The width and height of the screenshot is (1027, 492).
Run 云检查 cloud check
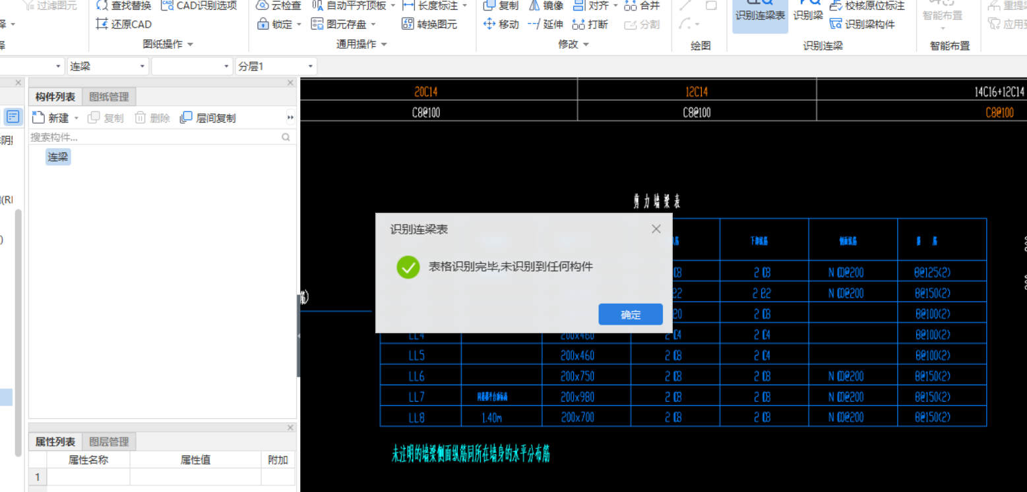point(278,6)
